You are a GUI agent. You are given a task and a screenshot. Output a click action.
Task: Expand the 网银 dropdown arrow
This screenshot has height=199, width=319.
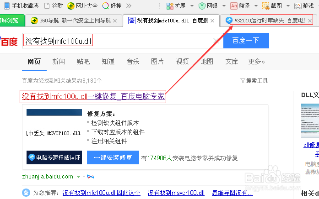click(224, 6)
